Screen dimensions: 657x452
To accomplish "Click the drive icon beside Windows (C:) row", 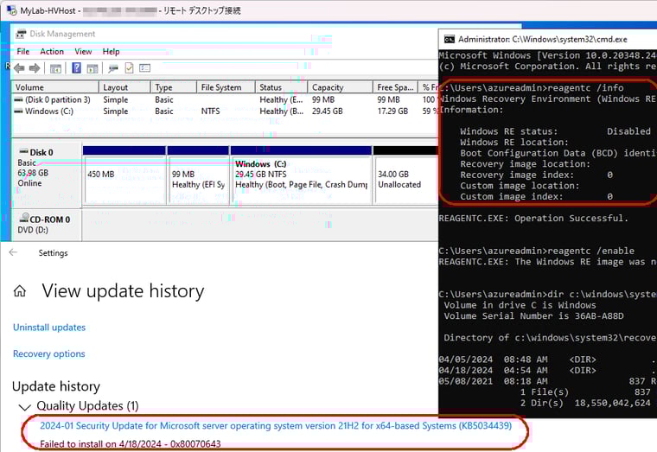I will pos(18,111).
